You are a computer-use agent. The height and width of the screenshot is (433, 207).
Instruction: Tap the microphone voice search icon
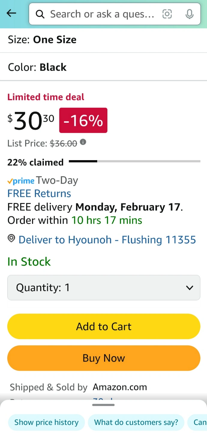click(189, 14)
